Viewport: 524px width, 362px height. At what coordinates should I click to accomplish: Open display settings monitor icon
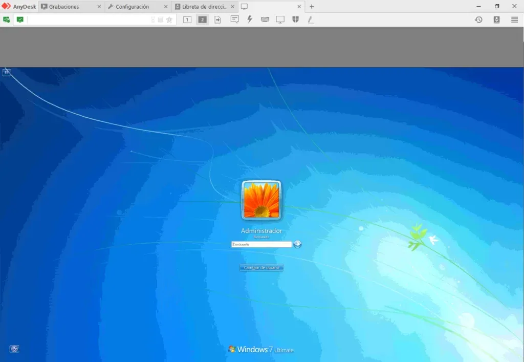click(x=280, y=20)
